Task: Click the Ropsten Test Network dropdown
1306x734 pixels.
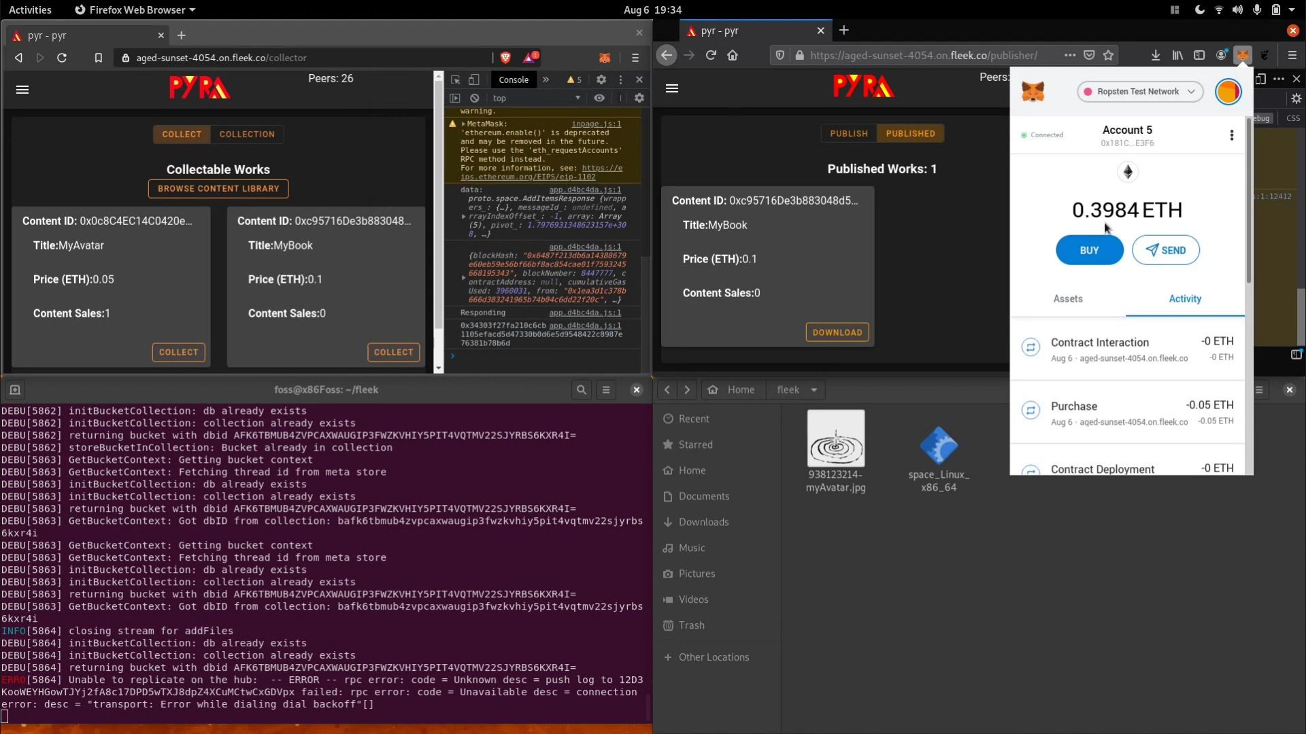Action: pyautogui.click(x=1140, y=92)
